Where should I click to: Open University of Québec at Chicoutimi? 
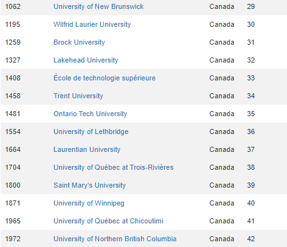pos(108,221)
